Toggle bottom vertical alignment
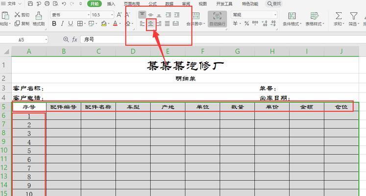Screen dimensions: 366x196 coord(159,15)
